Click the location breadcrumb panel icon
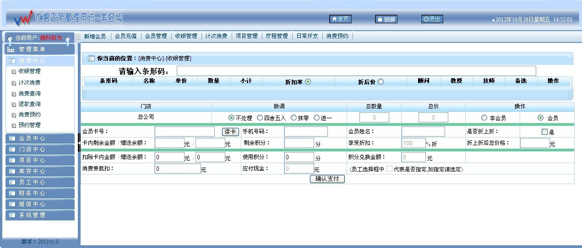The height and width of the screenshot is (248, 582). coord(91,58)
